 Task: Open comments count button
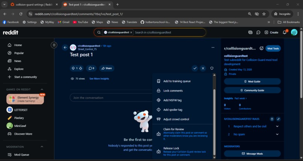pos(91,68)
